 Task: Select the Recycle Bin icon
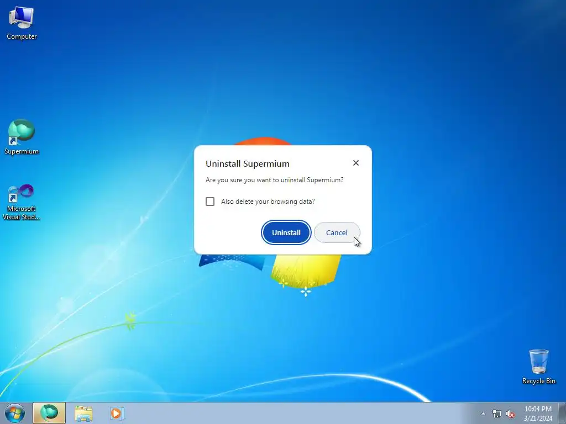click(x=538, y=367)
